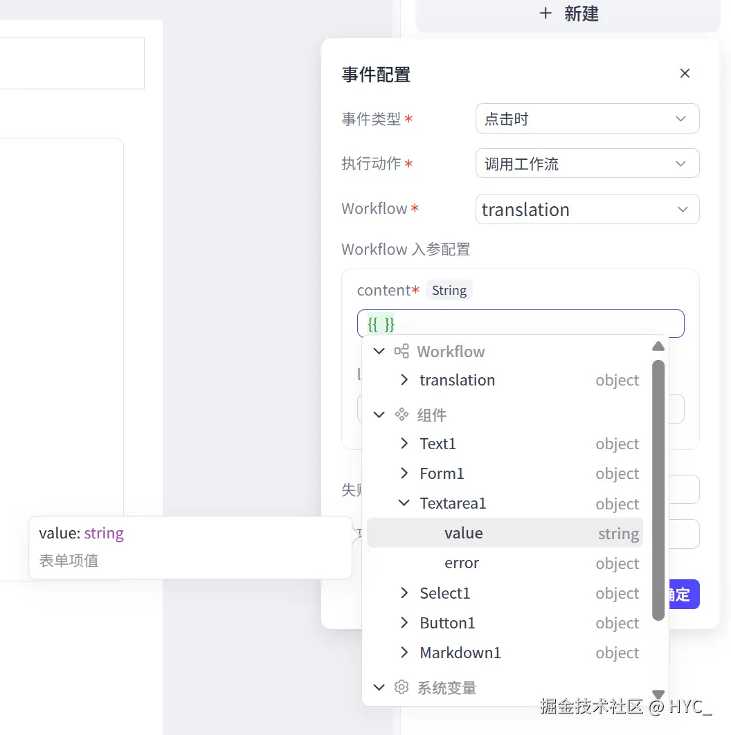Open the Workflow dropdown showing translation
731x735 pixels.
point(587,209)
